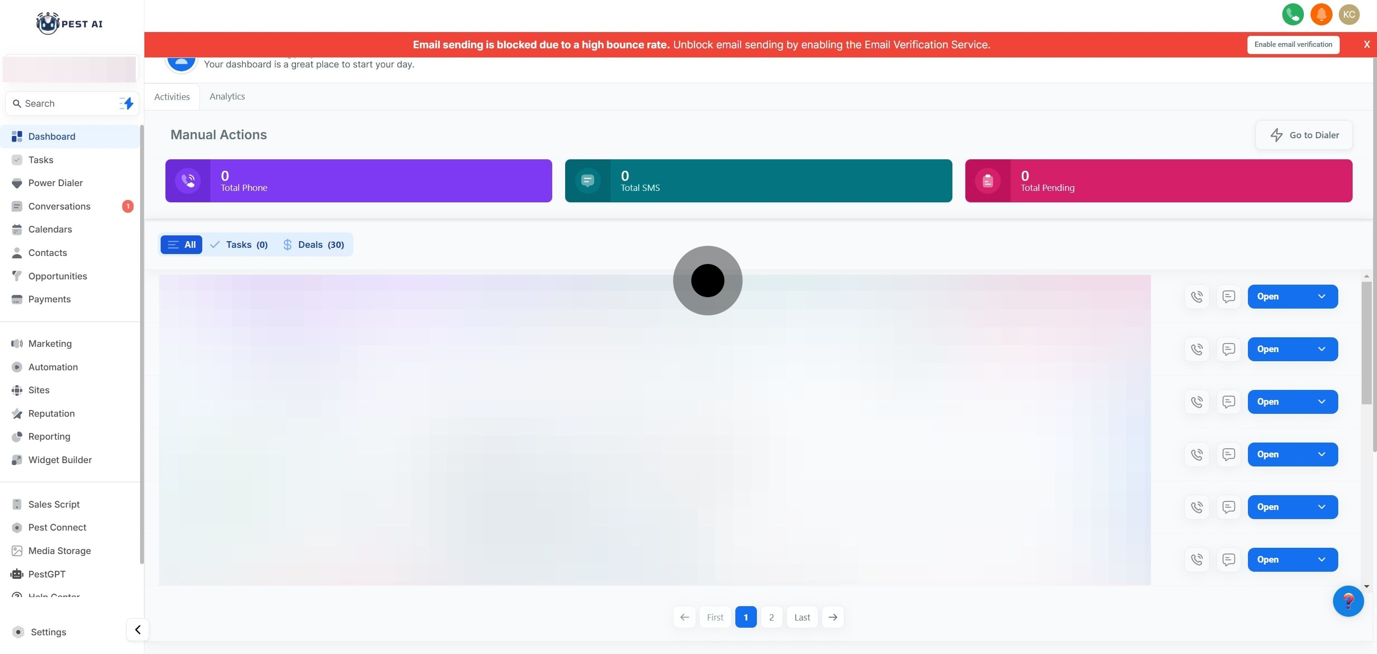
Task: Click the lightning quick-actions icon beside Search
Action: 127,103
